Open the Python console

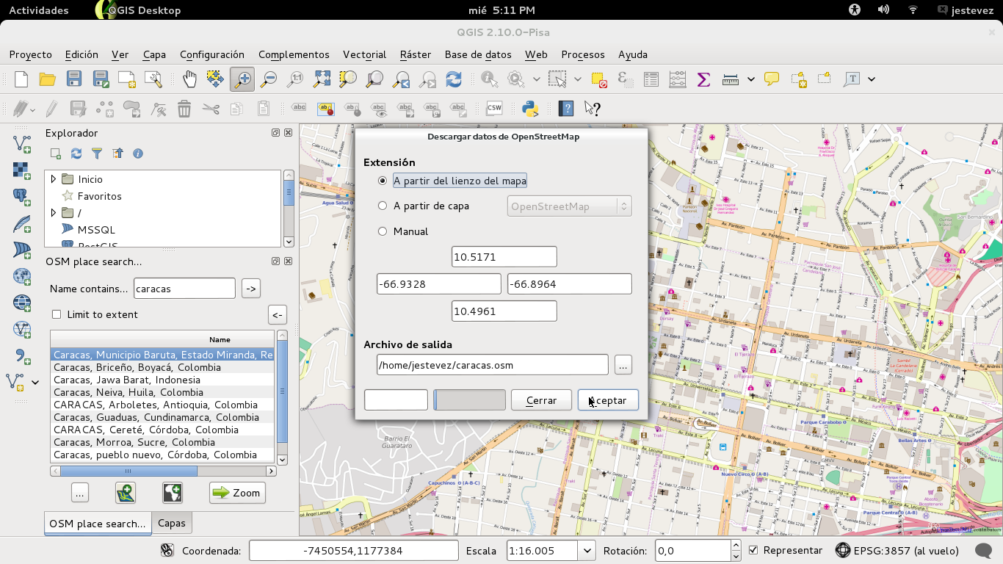[x=530, y=109]
